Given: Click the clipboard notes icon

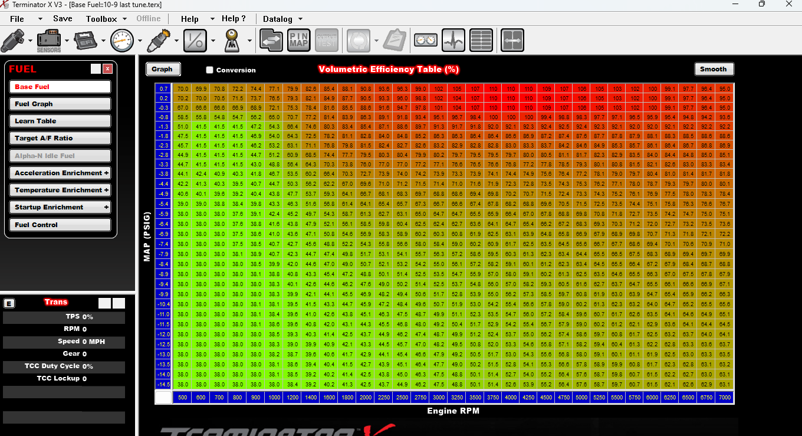Looking at the screenshot, I should tap(395, 41).
